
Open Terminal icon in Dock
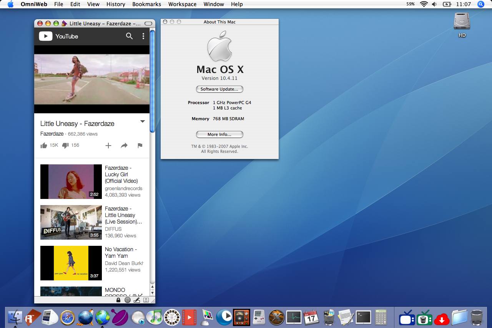tap(363, 317)
